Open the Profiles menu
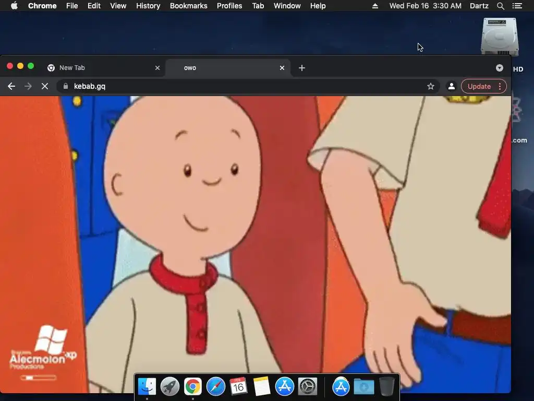 229,6
